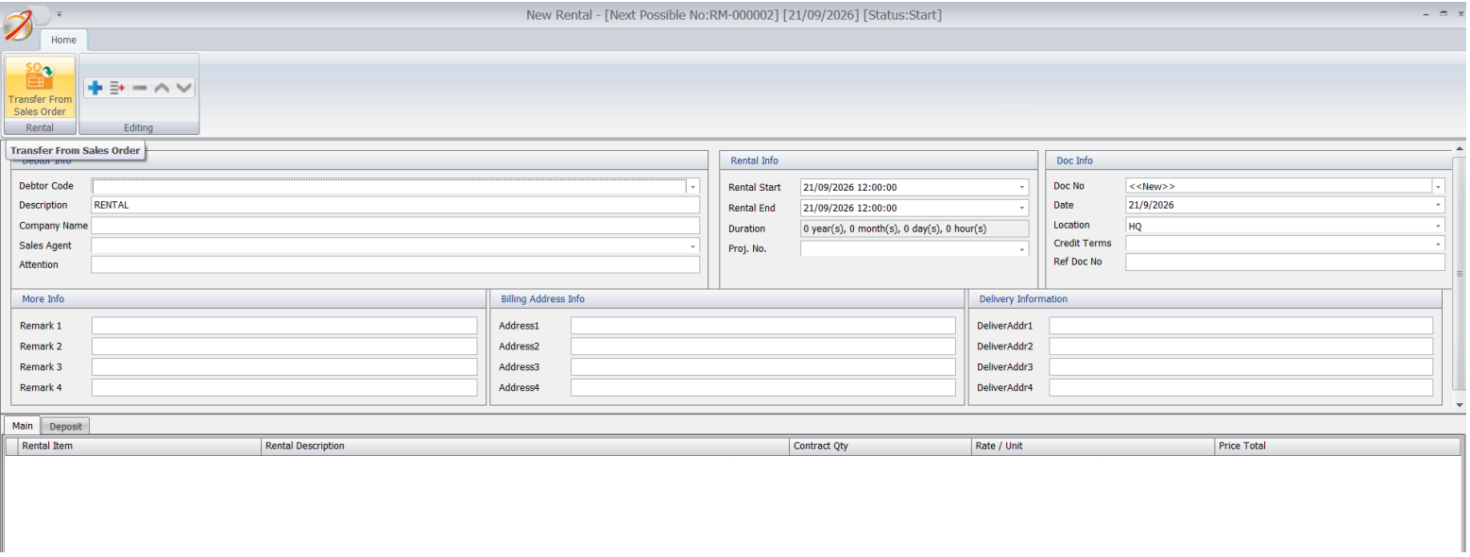
Task: Click the insert row icon with red plus
Action: 117,88
